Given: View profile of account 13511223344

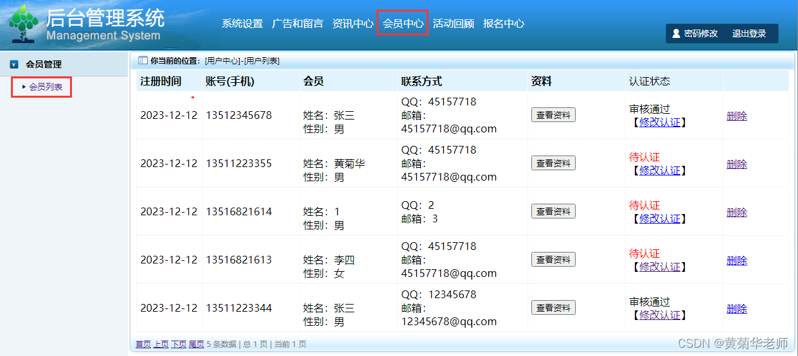Looking at the screenshot, I should point(553,308).
